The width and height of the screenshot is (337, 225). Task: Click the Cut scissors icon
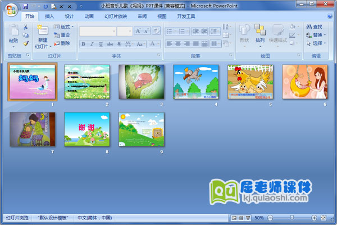pyautogui.click(x=26, y=27)
